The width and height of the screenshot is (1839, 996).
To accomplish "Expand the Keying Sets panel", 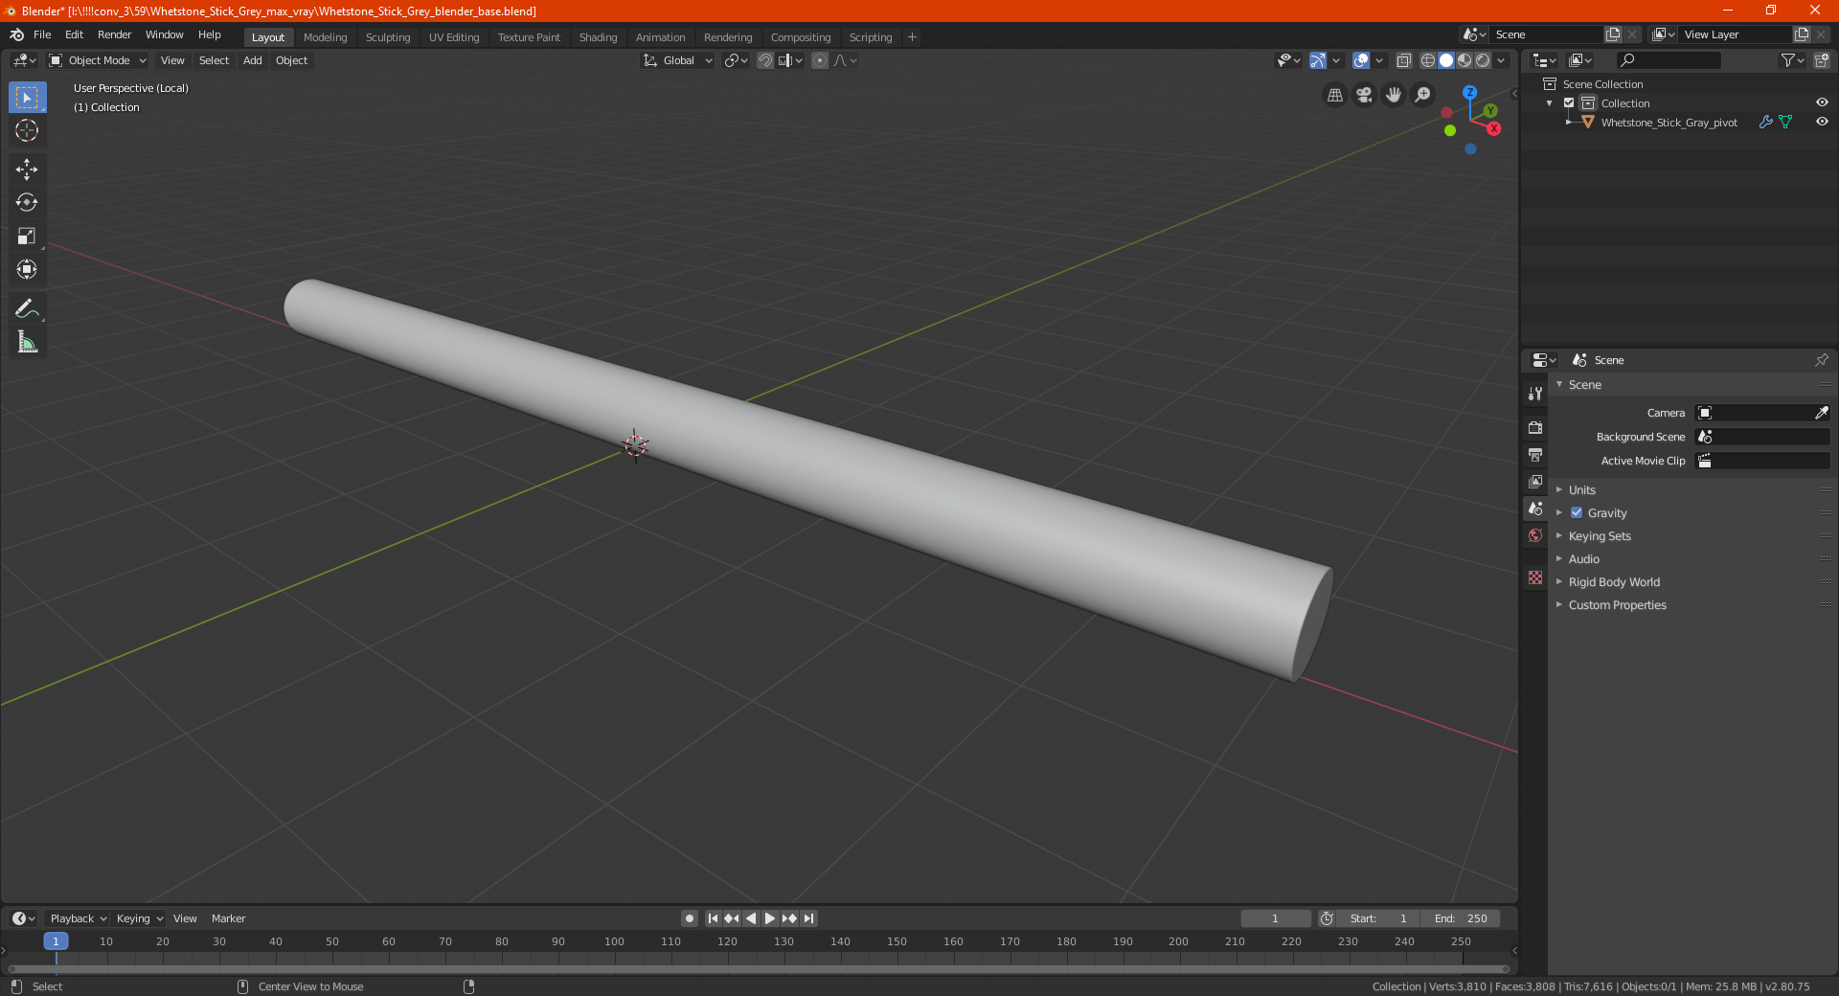I will (x=1599, y=536).
